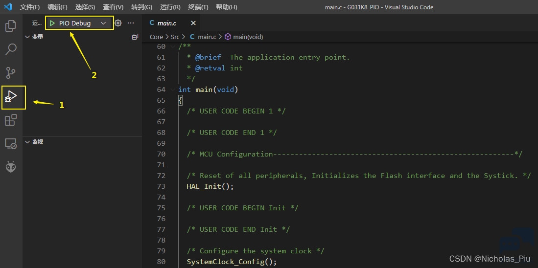
Task: Click line number 80 in the gutter
Action: (161, 262)
